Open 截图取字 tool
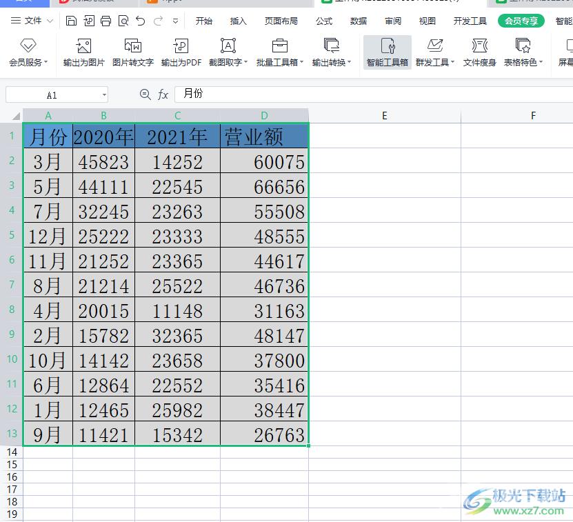 pos(228,52)
